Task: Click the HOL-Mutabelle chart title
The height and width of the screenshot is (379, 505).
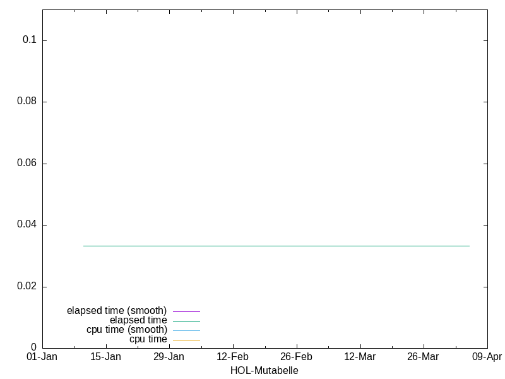Action: tap(264, 371)
